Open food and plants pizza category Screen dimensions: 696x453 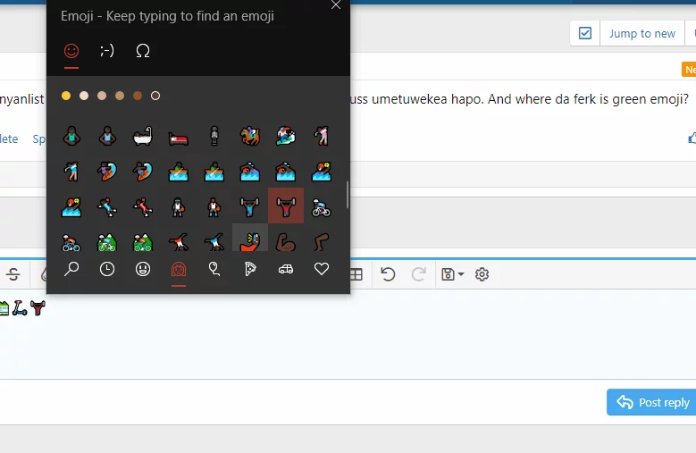250,269
